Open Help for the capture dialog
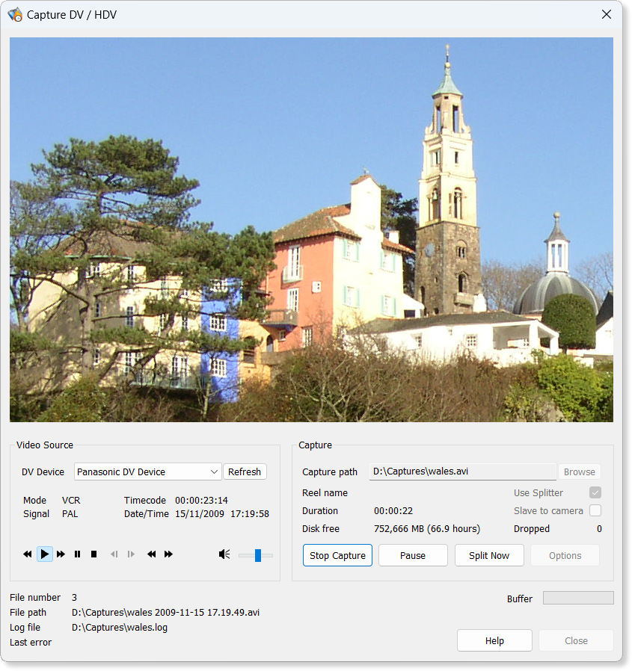This screenshot has height=671, width=632. [494, 640]
